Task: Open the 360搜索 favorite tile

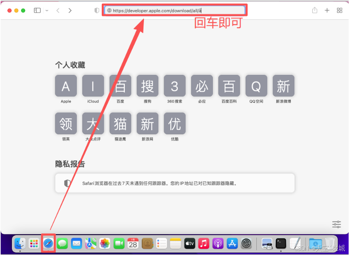Action: coord(175,86)
